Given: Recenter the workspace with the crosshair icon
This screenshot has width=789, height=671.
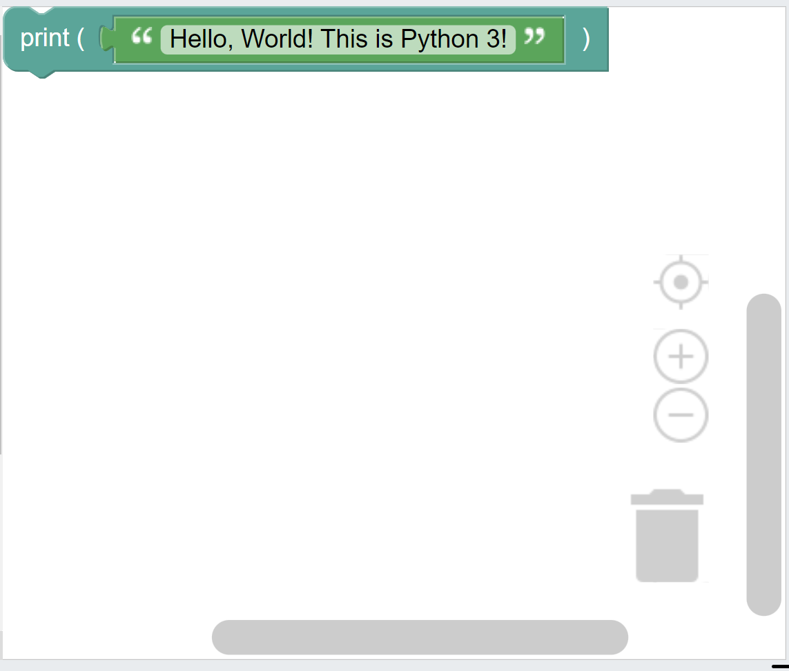Looking at the screenshot, I should click(x=681, y=282).
